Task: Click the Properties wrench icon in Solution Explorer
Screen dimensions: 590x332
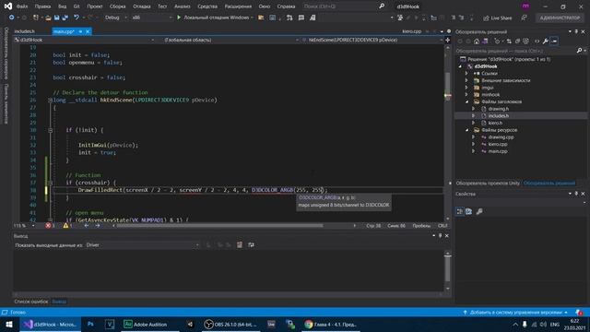Action: [x=545, y=41]
